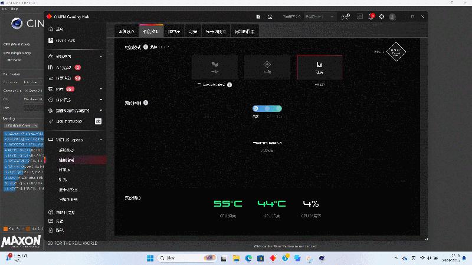Screen dimensions: 472x265
Task: Click the user profile avatar icon
Action: tap(393, 17)
